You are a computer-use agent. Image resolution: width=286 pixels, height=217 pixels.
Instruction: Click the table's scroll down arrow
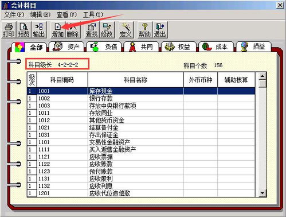tap(263, 193)
